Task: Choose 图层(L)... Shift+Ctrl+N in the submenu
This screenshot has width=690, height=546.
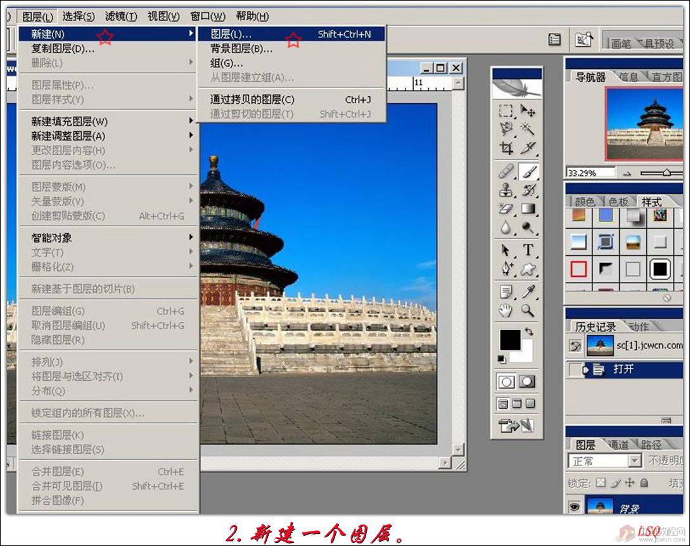Action: point(291,34)
